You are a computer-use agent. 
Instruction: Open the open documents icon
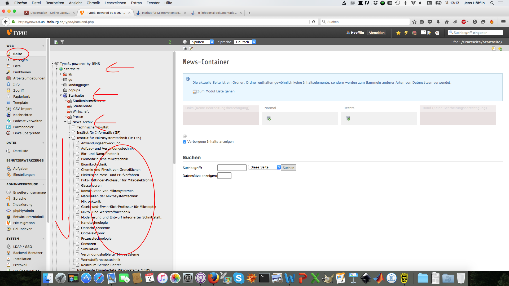pyautogui.click(x=426, y=33)
